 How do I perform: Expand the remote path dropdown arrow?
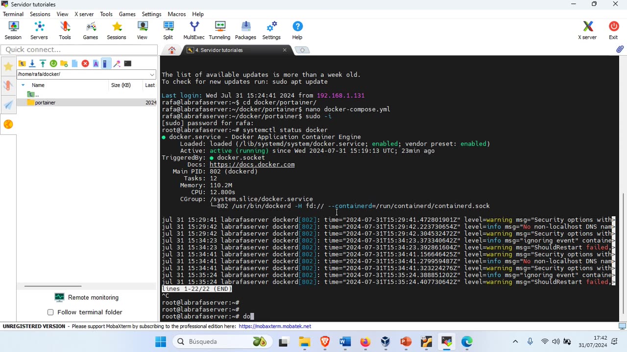click(152, 74)
